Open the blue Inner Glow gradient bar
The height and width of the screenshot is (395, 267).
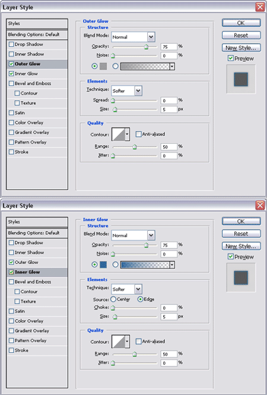(145, 265)
